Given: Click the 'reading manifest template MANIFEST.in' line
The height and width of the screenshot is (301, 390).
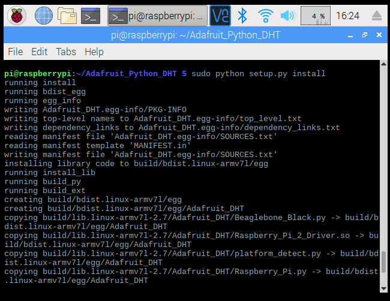Looking at the screenshot, I should coord(97,146).
